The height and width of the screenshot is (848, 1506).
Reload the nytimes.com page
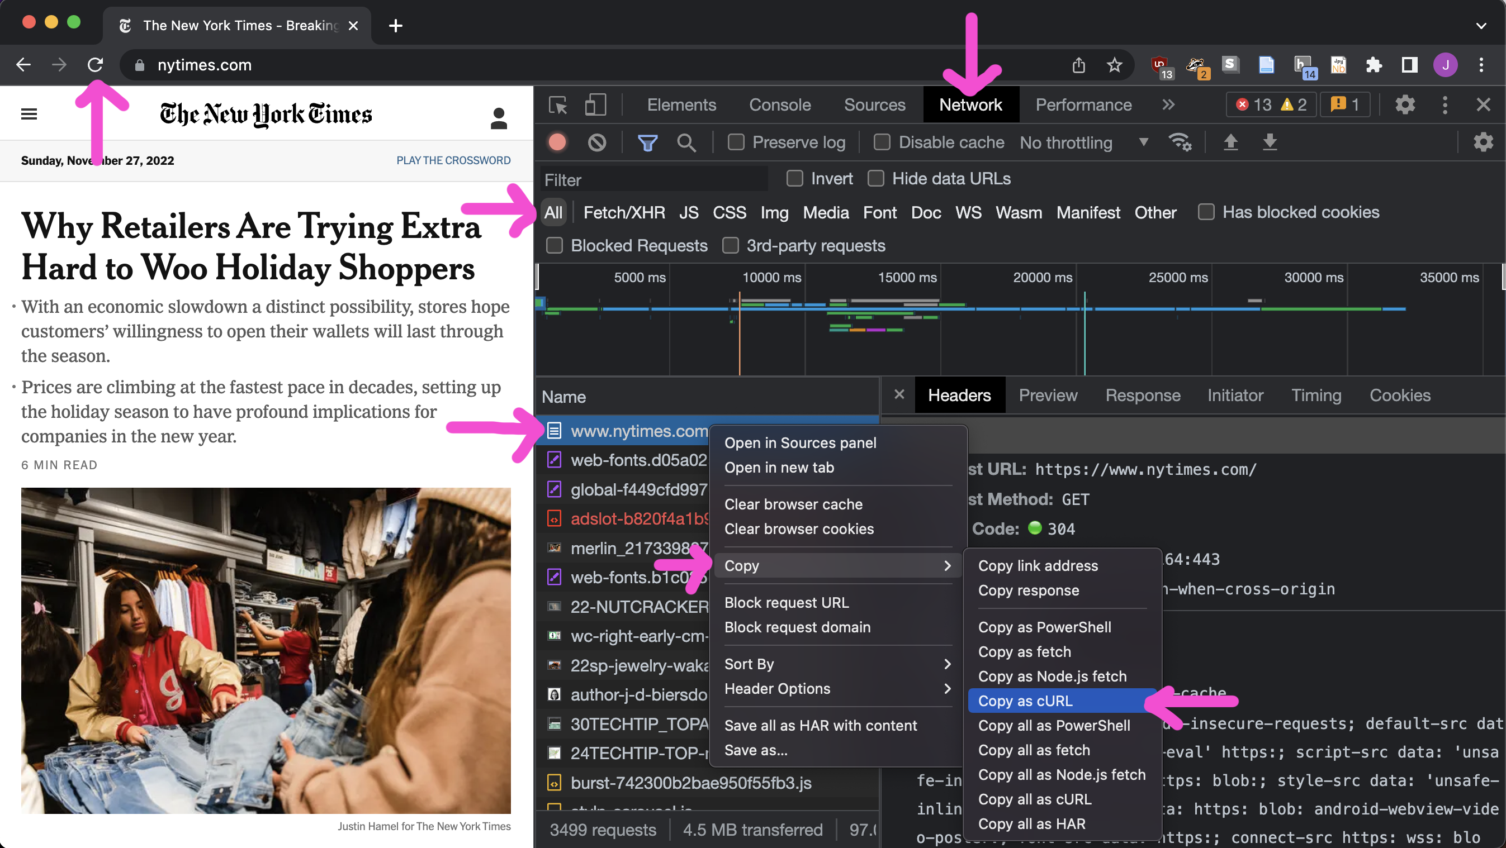[95, 65]
